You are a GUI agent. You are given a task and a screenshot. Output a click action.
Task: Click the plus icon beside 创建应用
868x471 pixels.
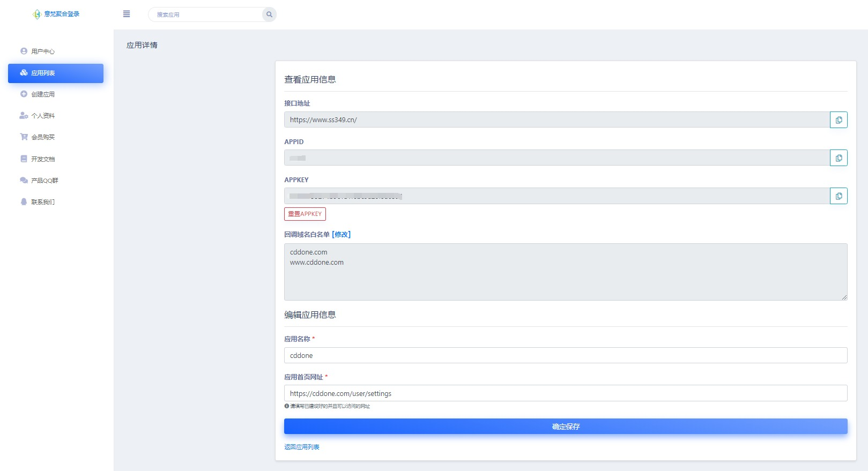click(x=24, y=94)
